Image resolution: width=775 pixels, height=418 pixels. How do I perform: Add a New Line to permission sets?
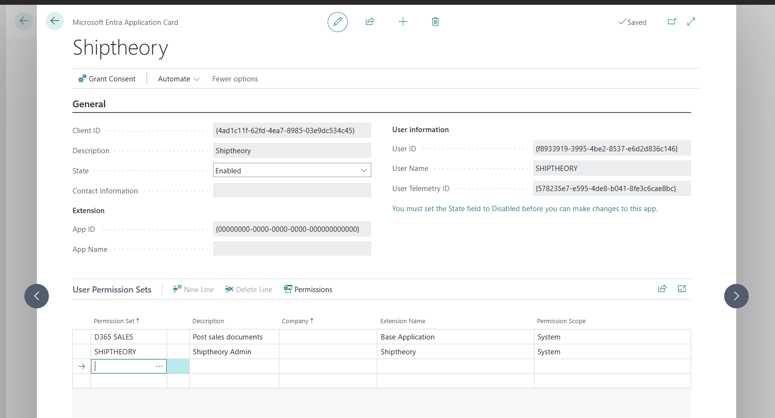tap(194, 289)
